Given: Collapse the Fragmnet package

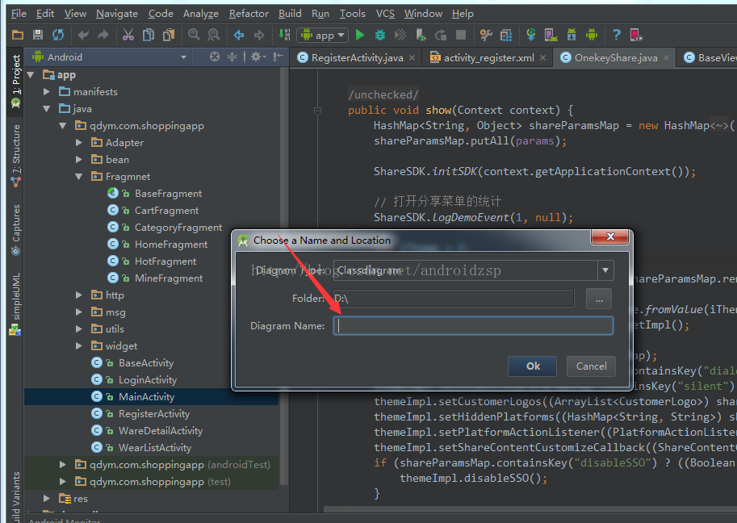Looking at the screenshot, I should click(x=79, y=177).
